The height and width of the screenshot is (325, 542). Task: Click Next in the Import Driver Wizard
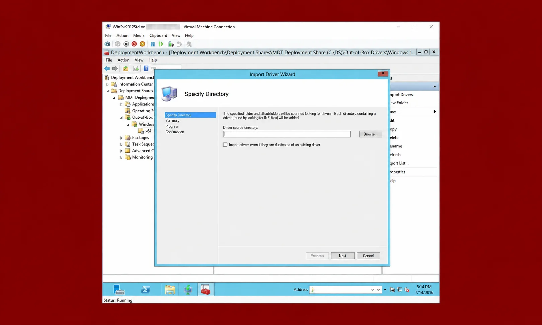tap(342, 256)
